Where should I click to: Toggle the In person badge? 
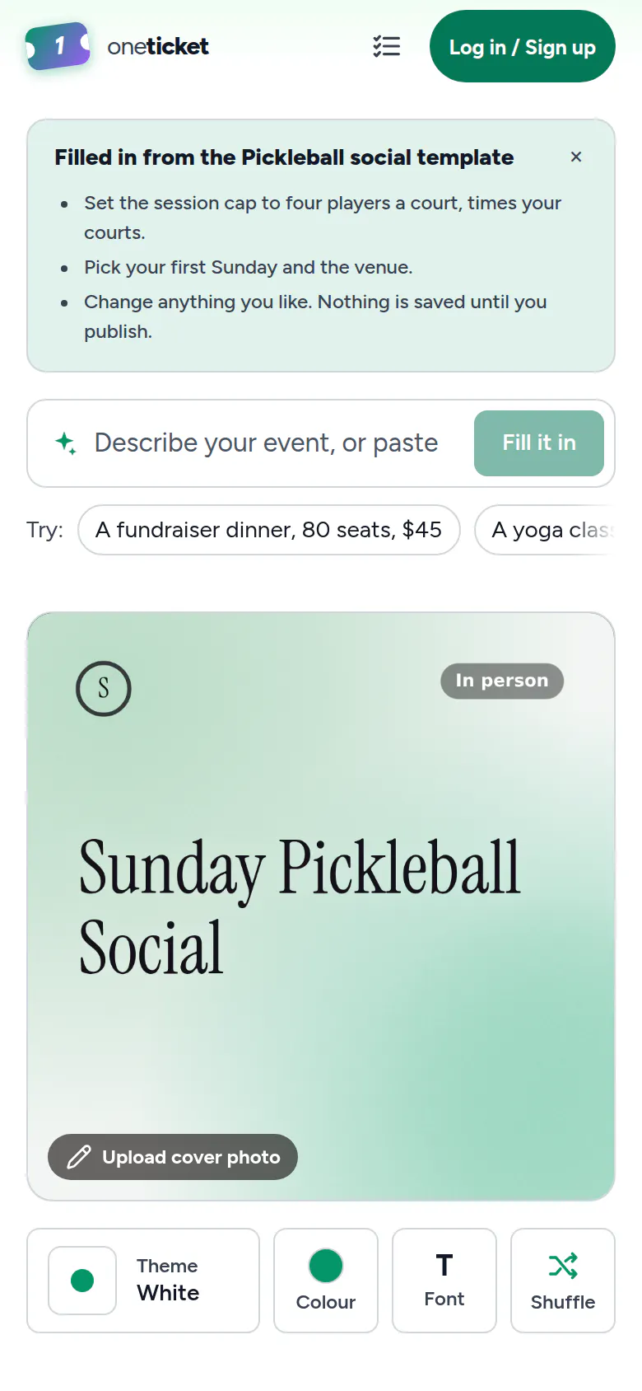[502, 681]
